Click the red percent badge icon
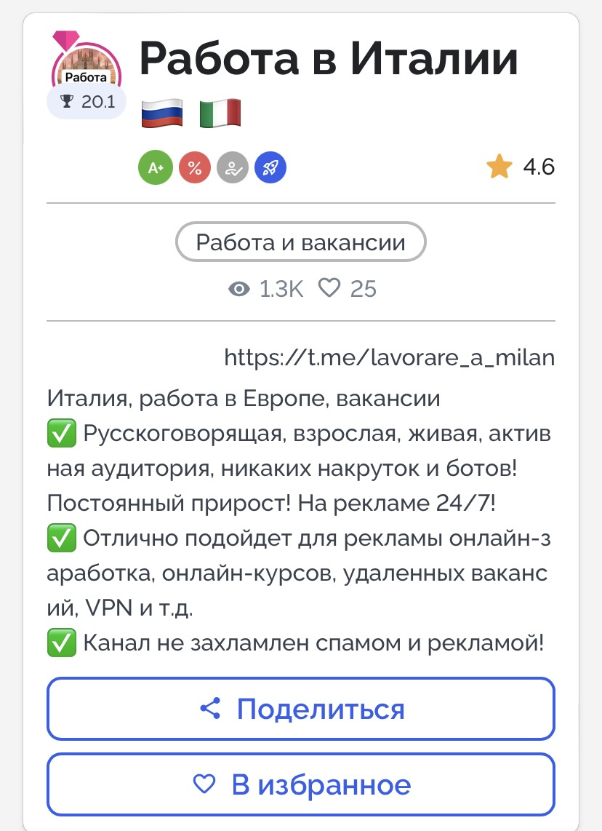The width and height of the screenshot is (602, 831). pyautogui.click(x=195, y=168)
